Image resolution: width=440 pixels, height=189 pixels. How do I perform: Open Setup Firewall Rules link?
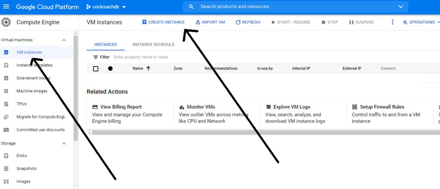coord(382,107)
